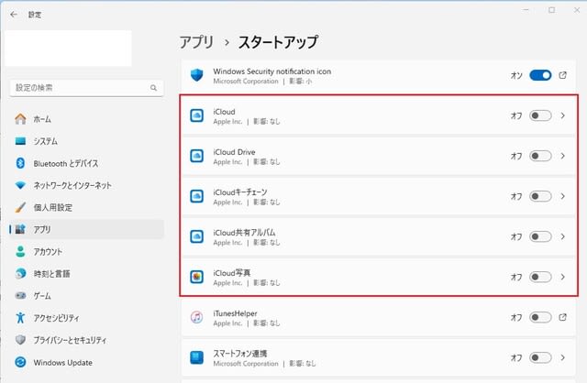Expand the iCloud entry chevron
Image resolution: width=587 pixels, height=383 pixels.
click(x=562, y=115)
